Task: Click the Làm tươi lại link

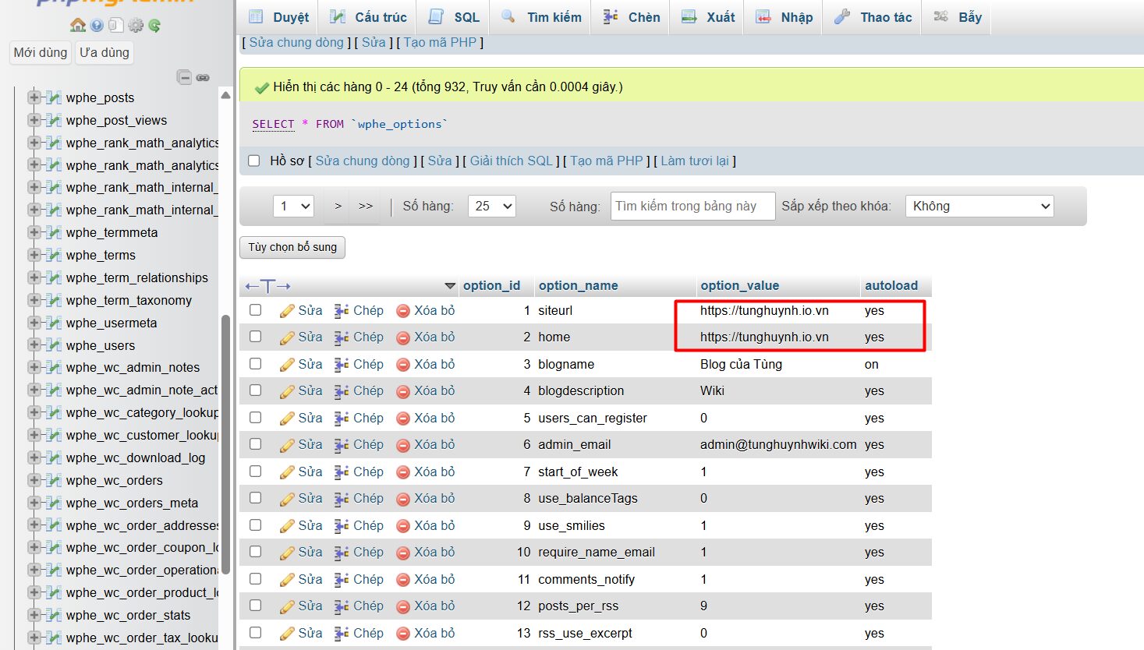Action: tap(694, 161)
